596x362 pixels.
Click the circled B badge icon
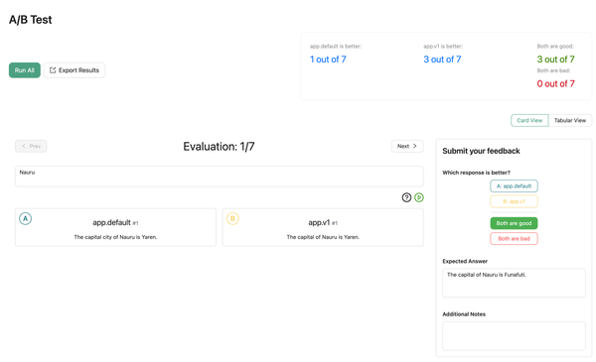[233, 218]
